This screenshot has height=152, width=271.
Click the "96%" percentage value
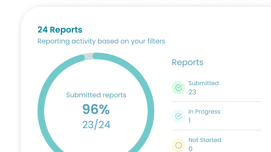click(96, 109)
